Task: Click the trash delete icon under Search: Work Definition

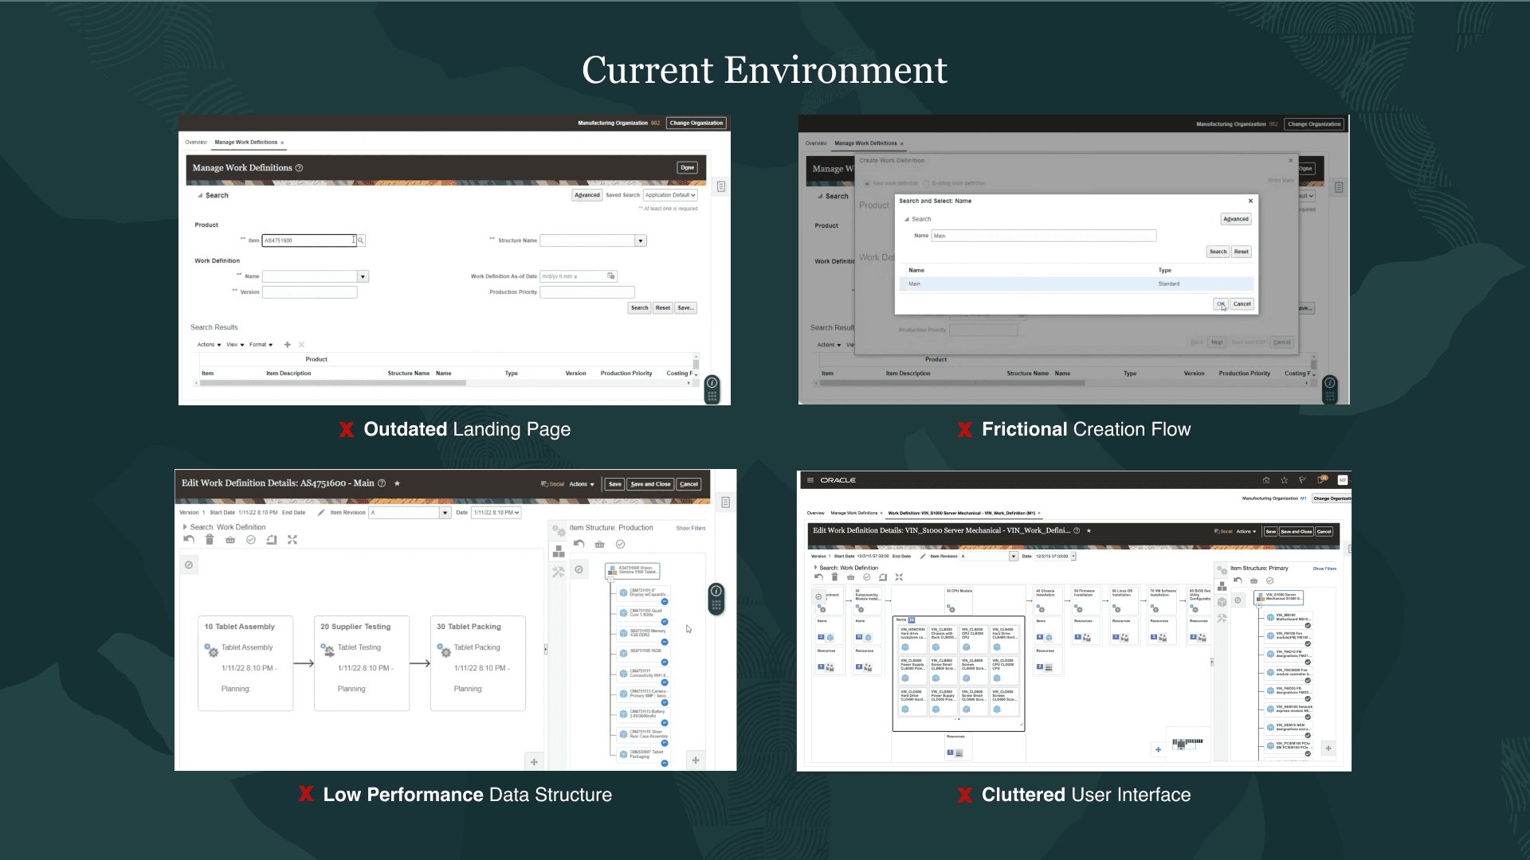Action: 210,540
